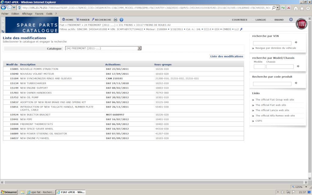
Task: Print the page with printer icon
Action: (115, 20)
